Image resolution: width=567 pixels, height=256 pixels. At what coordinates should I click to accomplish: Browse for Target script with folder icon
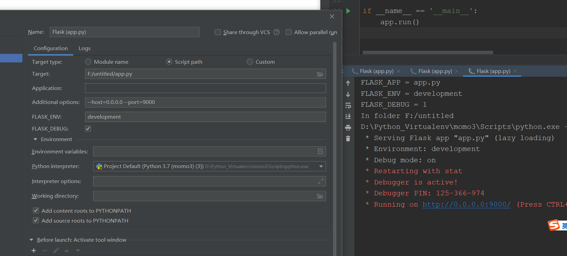click(x=320, y=74)
